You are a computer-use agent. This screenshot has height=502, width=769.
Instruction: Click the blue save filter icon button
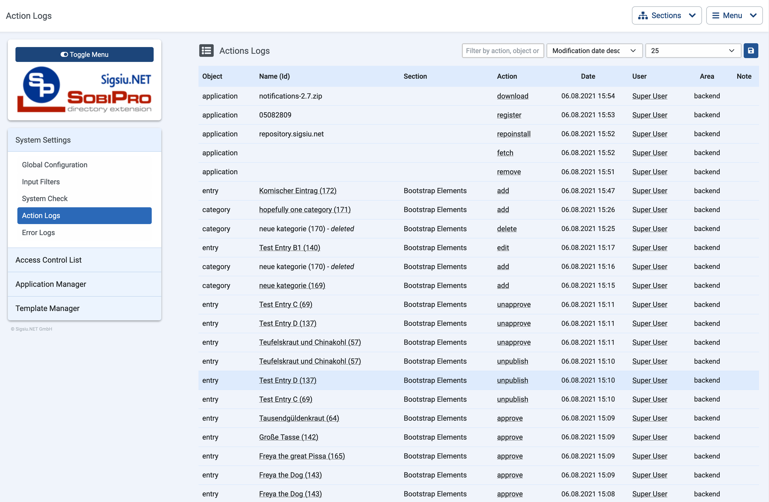[751, 51]
